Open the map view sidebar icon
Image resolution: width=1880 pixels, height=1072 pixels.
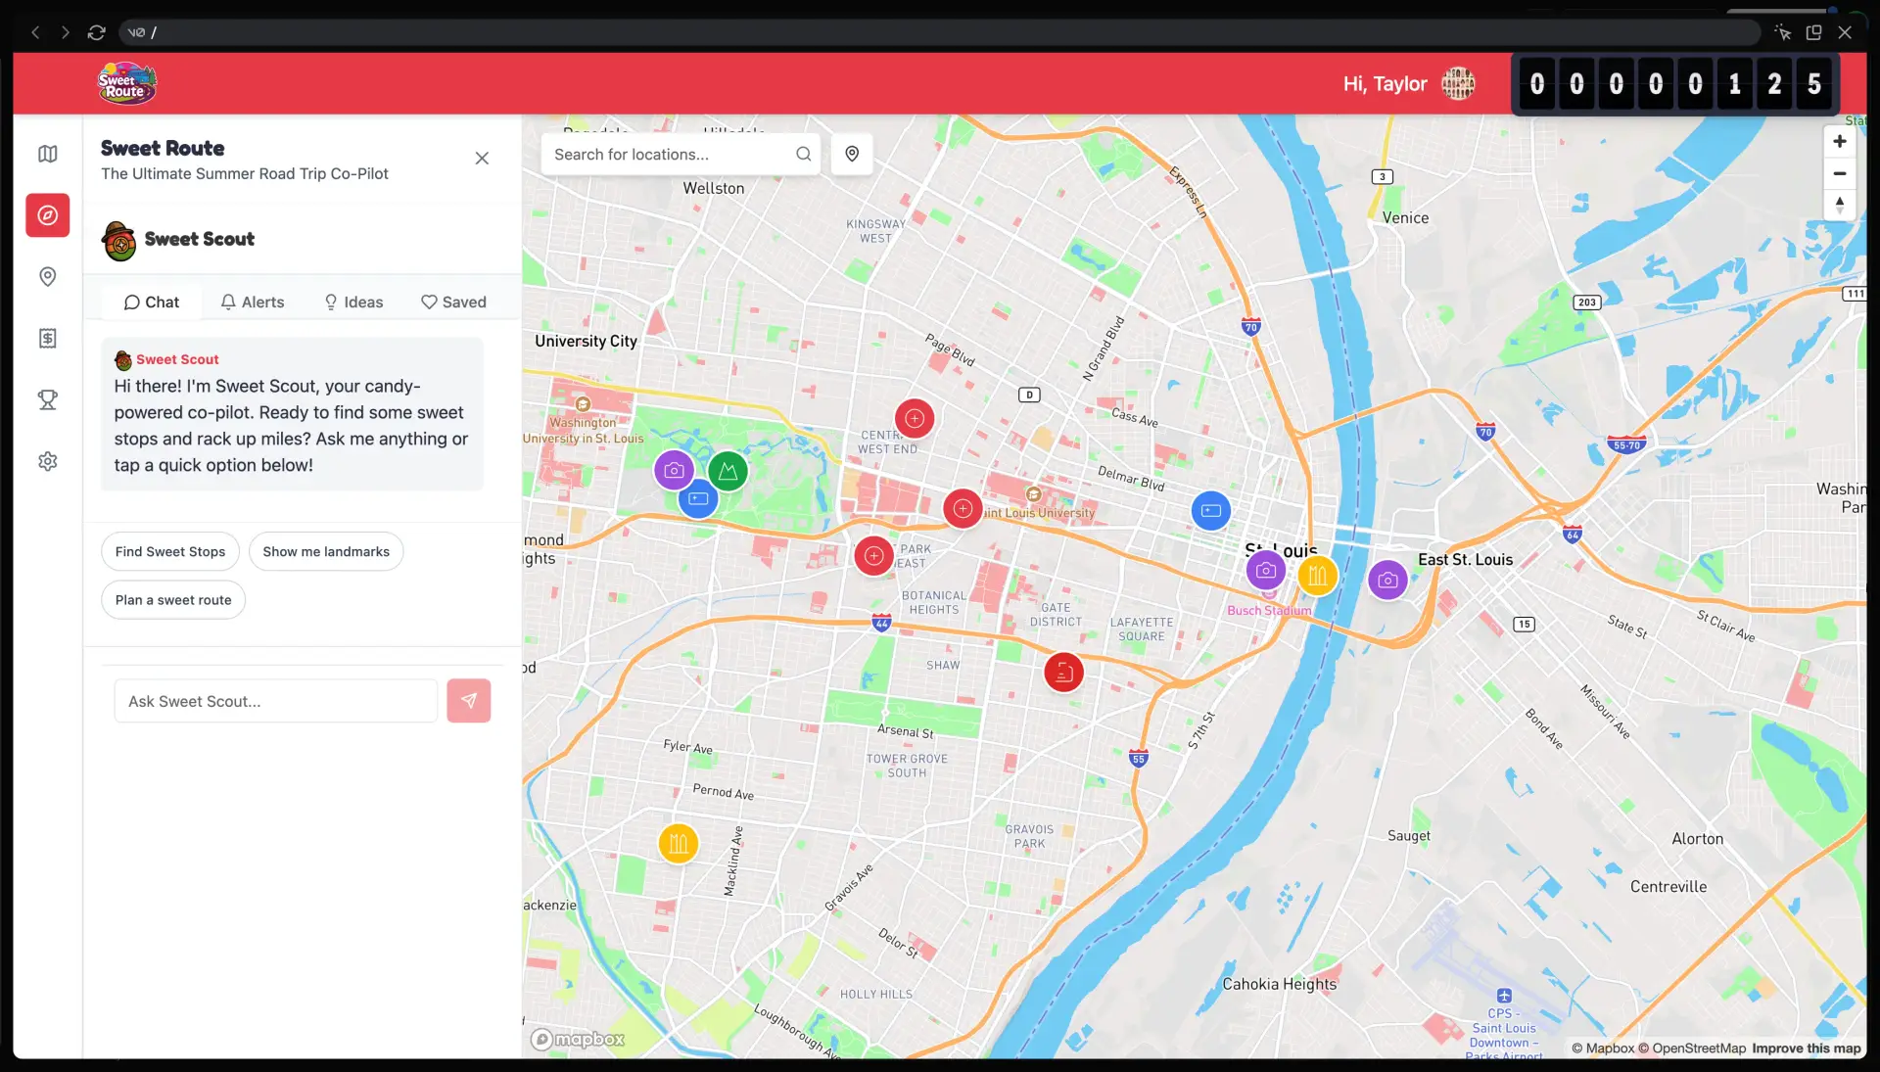(x=47, y=154)
